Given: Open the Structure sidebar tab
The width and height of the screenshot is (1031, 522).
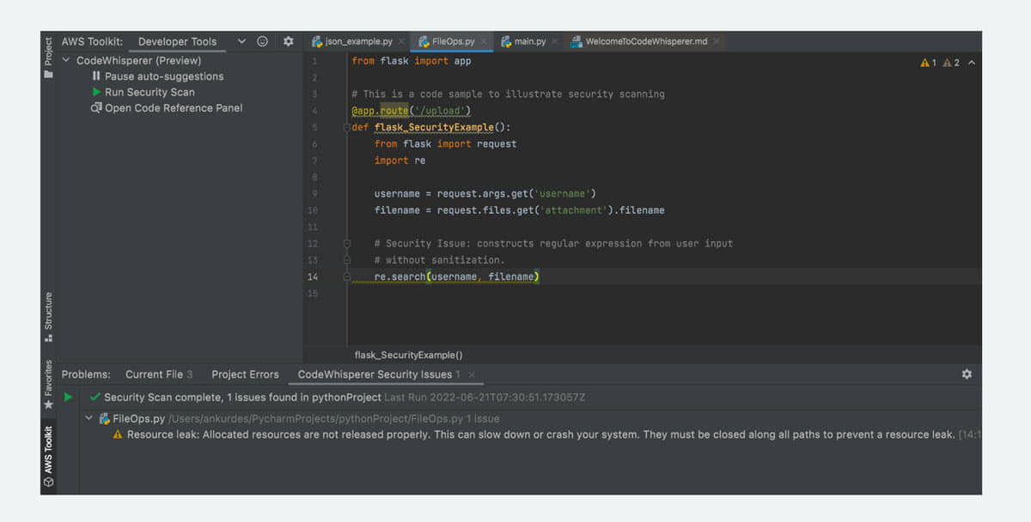Looking at the screenshot, I should click(48, 317).
